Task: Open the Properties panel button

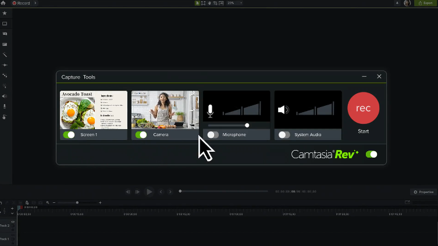Action: pyautogui.click(x=423, y=192)
